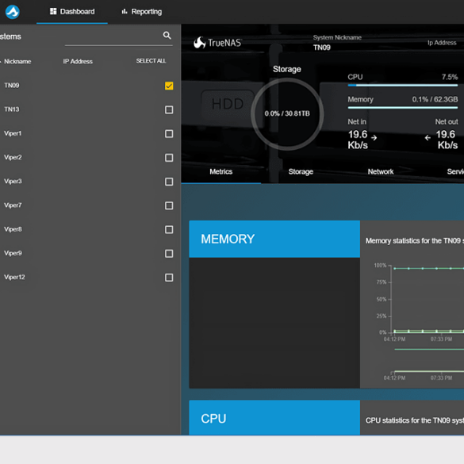464x464 pixels.
Task: Click the TN09 System Nickname value
Action: pyautogui.click(x=322, y=48)
